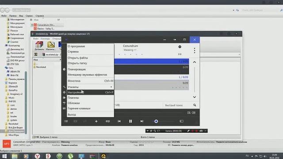Open Фонотека menu entry
Screen dimensions: 283x159
[90, 81]
